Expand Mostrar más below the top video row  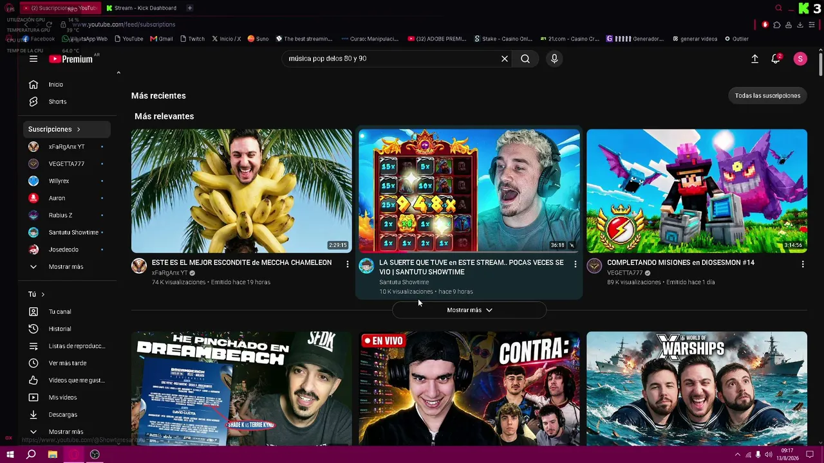tap(469, 310)
